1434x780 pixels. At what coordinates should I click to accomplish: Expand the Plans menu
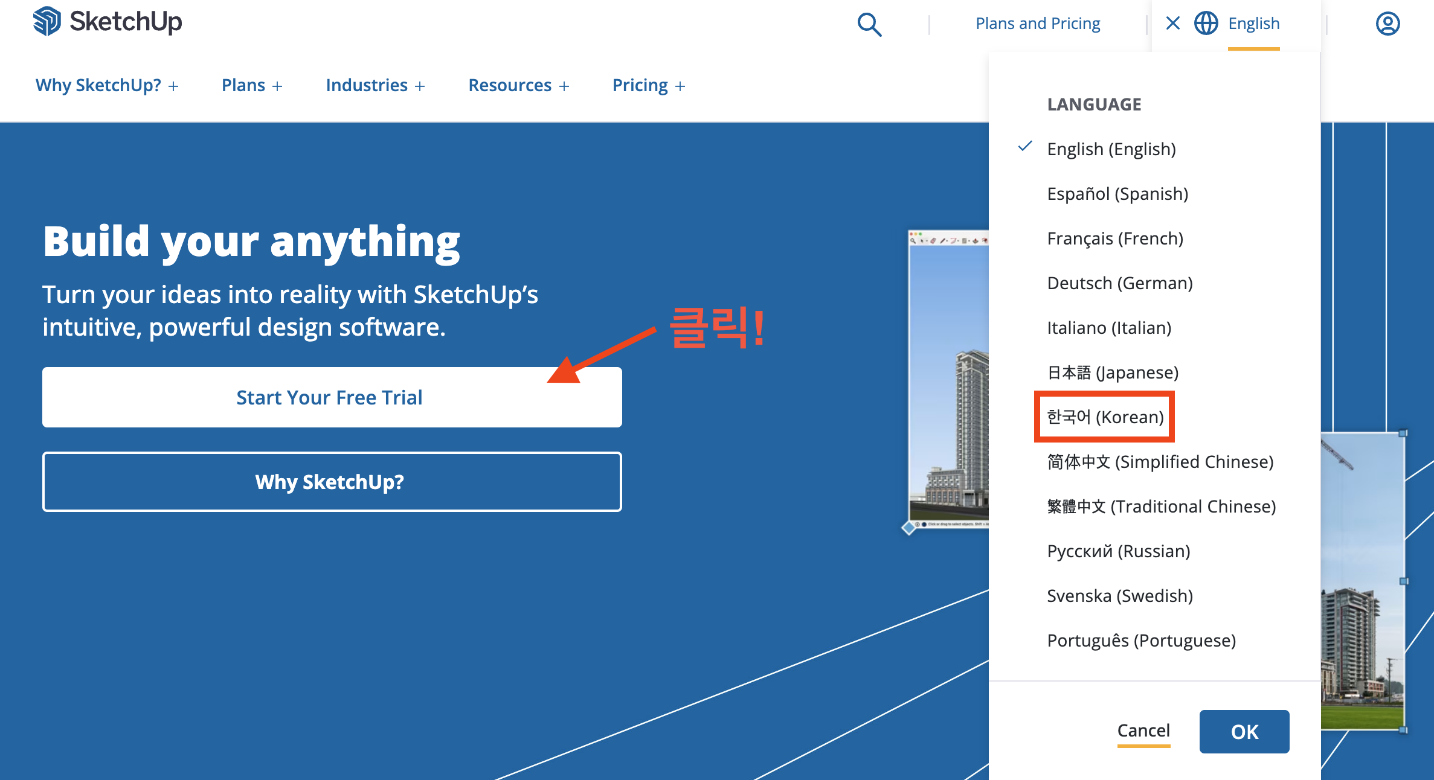252,85
